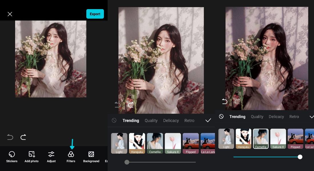Select Delicacy tab in middle screen
The image size is (314, 171).
tap(171, 121)
